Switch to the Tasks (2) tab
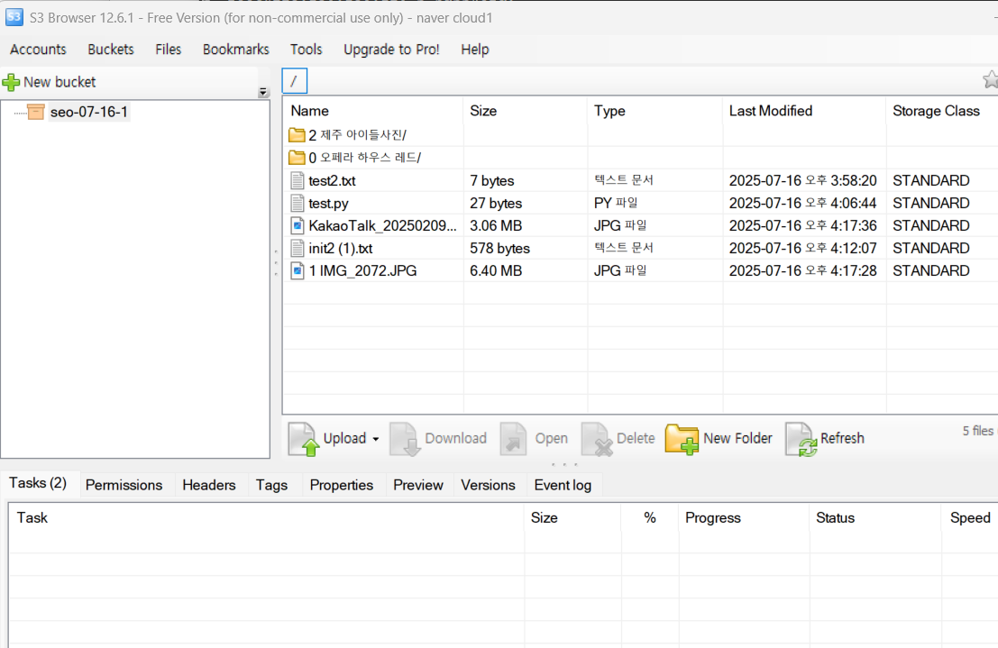This screenshot has width=998, height=648. point(38,483)
